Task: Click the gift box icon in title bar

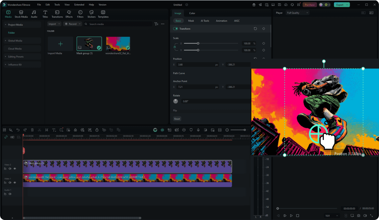Action: 254,5
